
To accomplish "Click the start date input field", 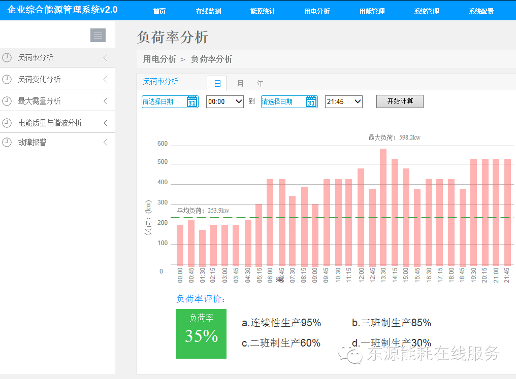I will [x=164, y=101].
